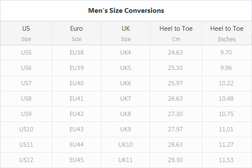
Task: Select the 26.63 cm value
Action: pos(176,98)
